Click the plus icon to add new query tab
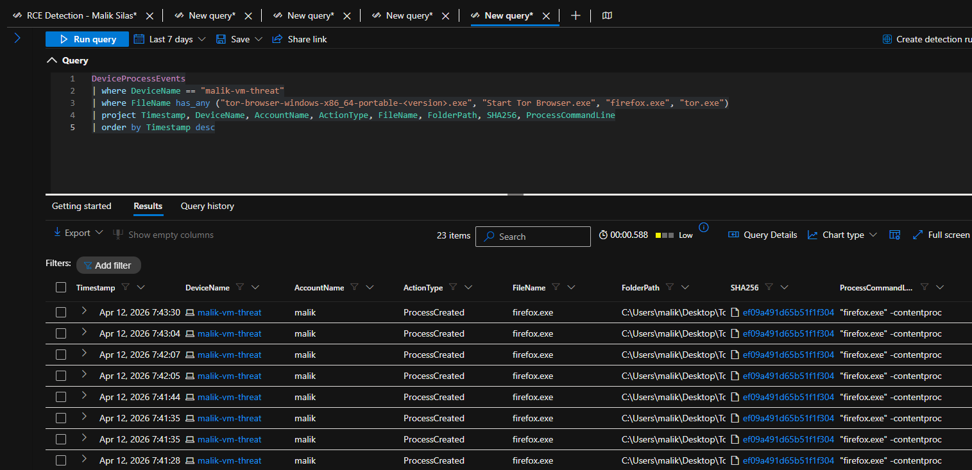Image resolution: width=972 pixels, height=470 pixels. (576, 15)
